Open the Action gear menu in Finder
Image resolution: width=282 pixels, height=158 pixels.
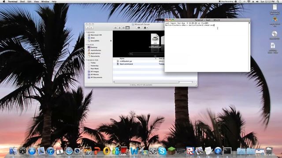pos(145,28)
